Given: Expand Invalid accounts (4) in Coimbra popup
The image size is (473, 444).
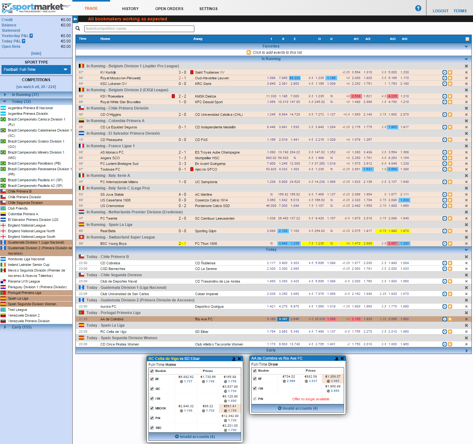Looking at the screenshot, I should (x=298, y=408).
